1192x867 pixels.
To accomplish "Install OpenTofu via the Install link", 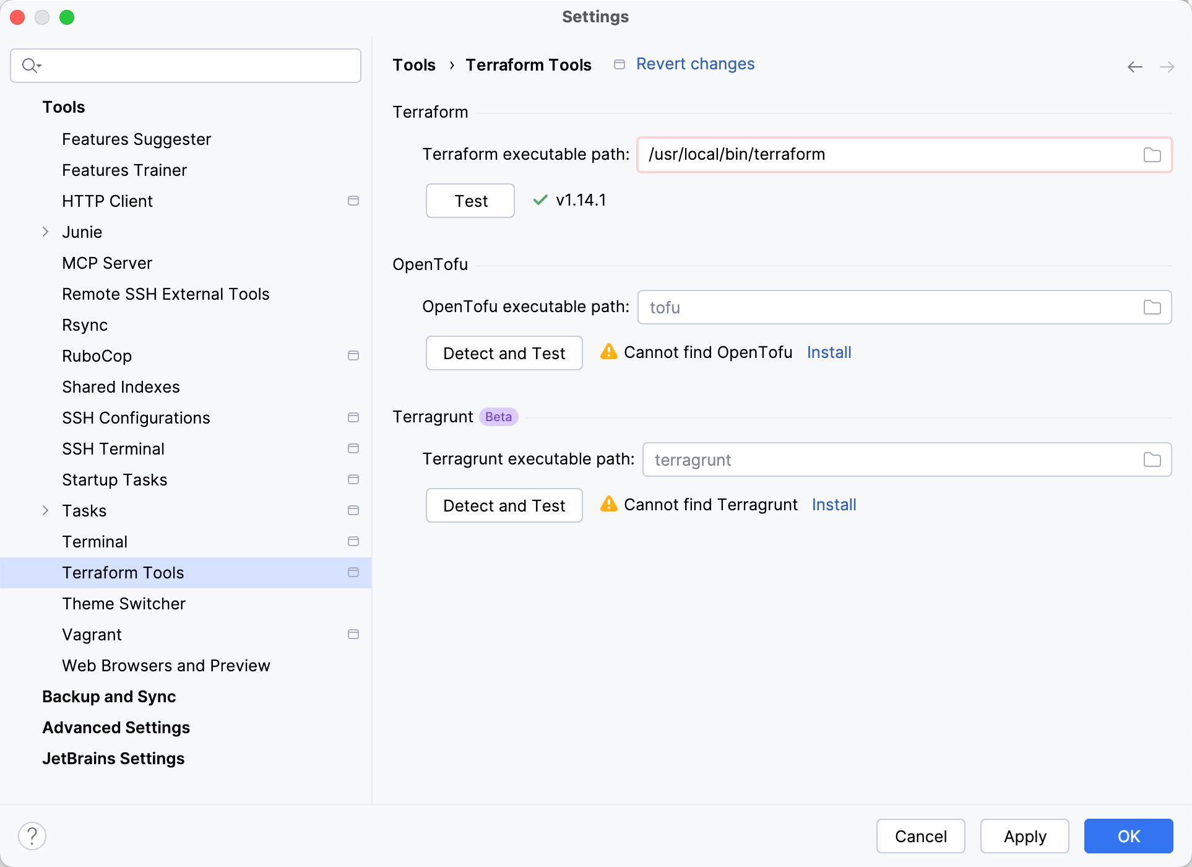I will click(829, 352).
